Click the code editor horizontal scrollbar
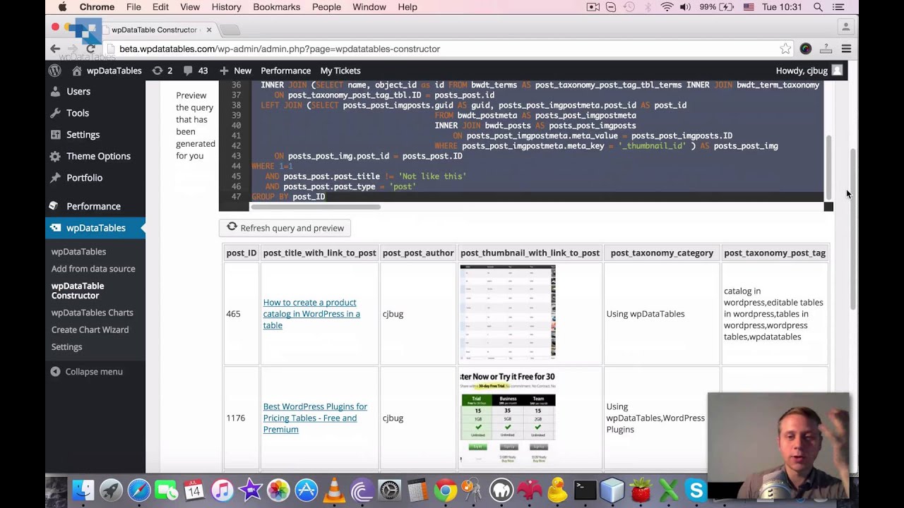The image size is (904, 508). (x=316, y=207)
